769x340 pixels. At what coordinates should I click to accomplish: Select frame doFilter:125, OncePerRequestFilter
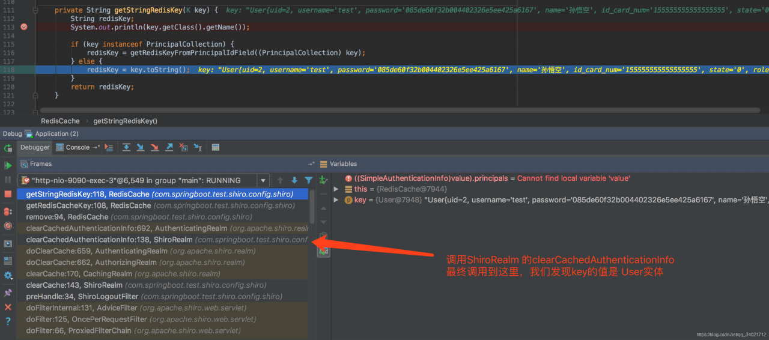click(x=163, y=319)
